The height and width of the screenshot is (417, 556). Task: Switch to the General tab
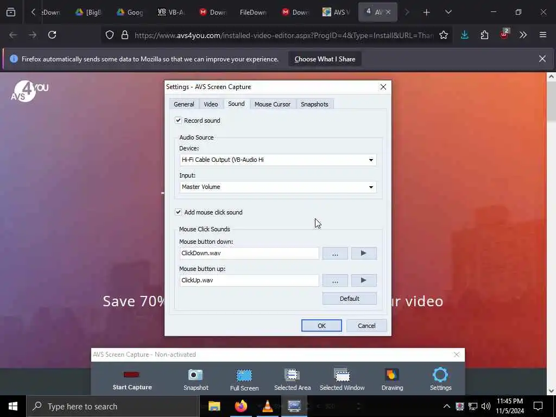pos(184,104)
